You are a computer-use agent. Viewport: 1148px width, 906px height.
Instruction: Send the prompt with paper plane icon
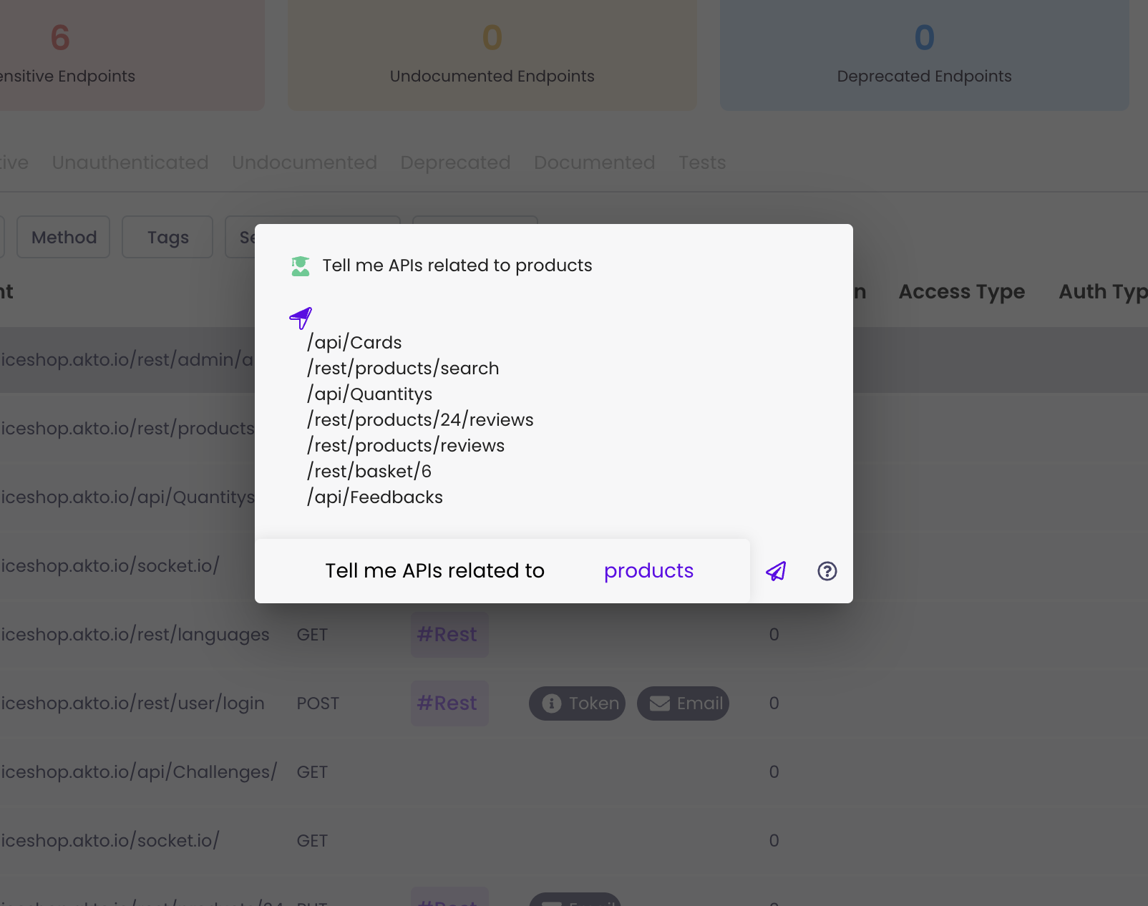[776, 571]
